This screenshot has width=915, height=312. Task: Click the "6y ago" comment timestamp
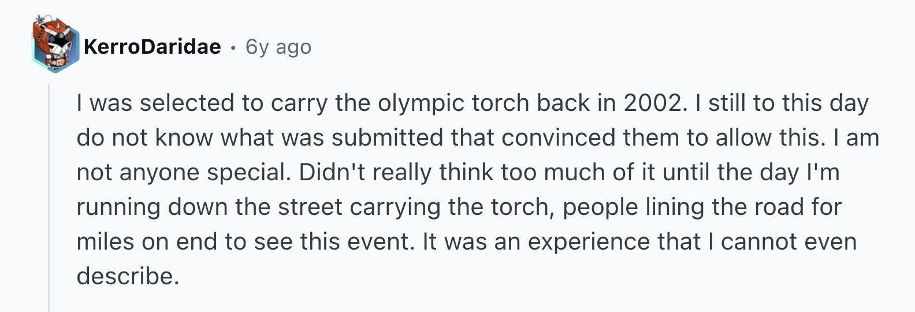click(278, 47)
